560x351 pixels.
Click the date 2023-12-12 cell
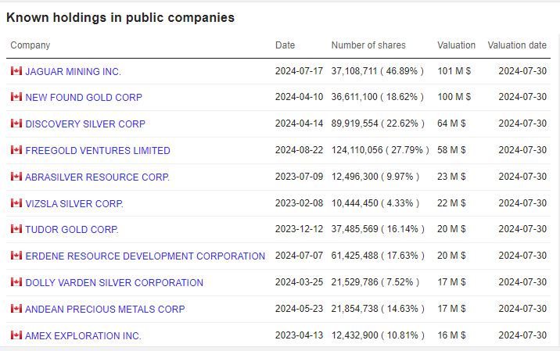pyautogui.click(x=299, y=229)
